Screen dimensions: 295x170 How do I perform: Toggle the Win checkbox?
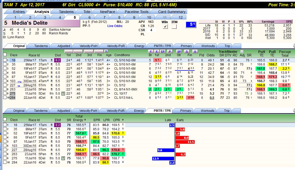pos(165,27)
